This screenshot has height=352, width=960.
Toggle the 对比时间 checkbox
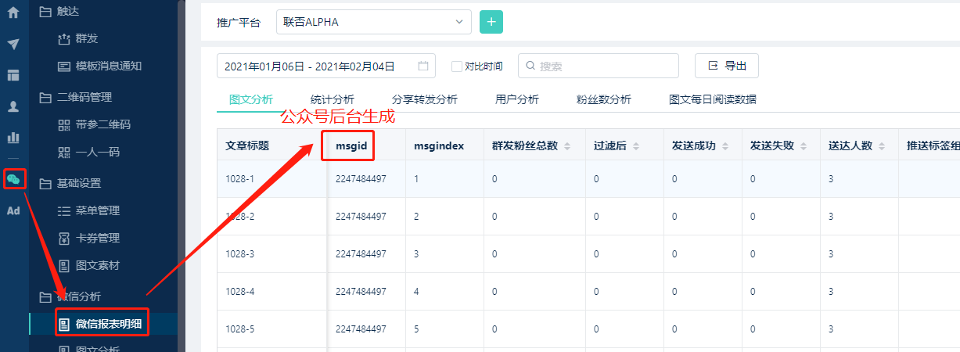[x=457, y=66]
